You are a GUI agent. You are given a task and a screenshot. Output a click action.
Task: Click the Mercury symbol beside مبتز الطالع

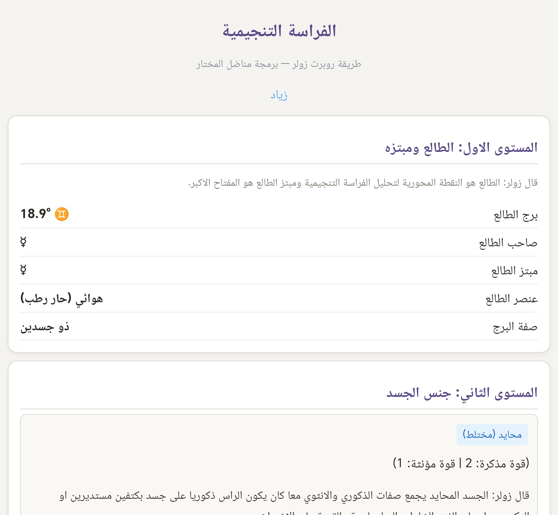coord(23,270)
